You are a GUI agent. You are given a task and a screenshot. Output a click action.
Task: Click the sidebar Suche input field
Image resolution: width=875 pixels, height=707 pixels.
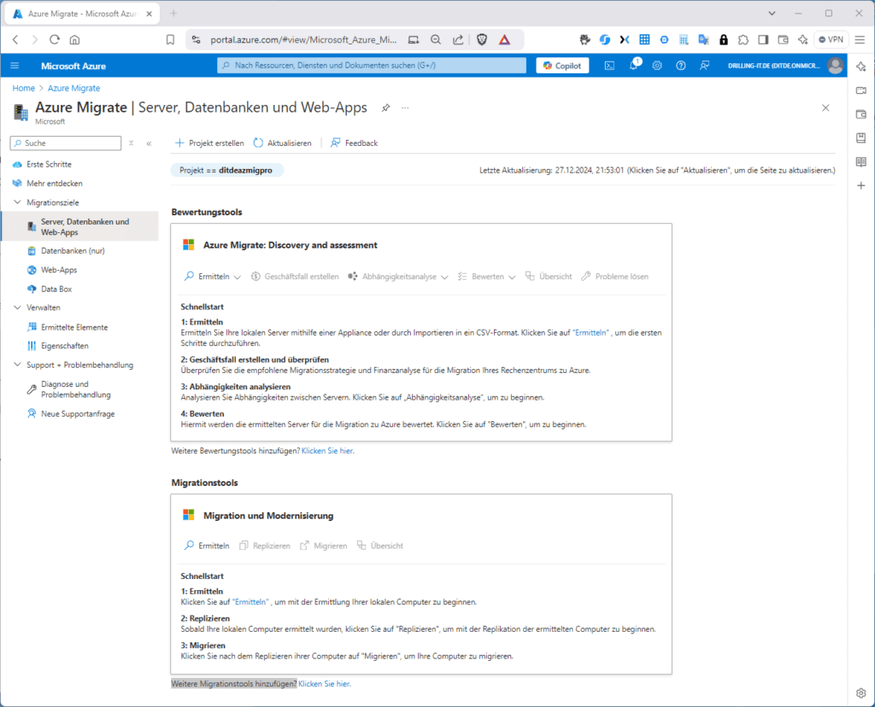66,143
